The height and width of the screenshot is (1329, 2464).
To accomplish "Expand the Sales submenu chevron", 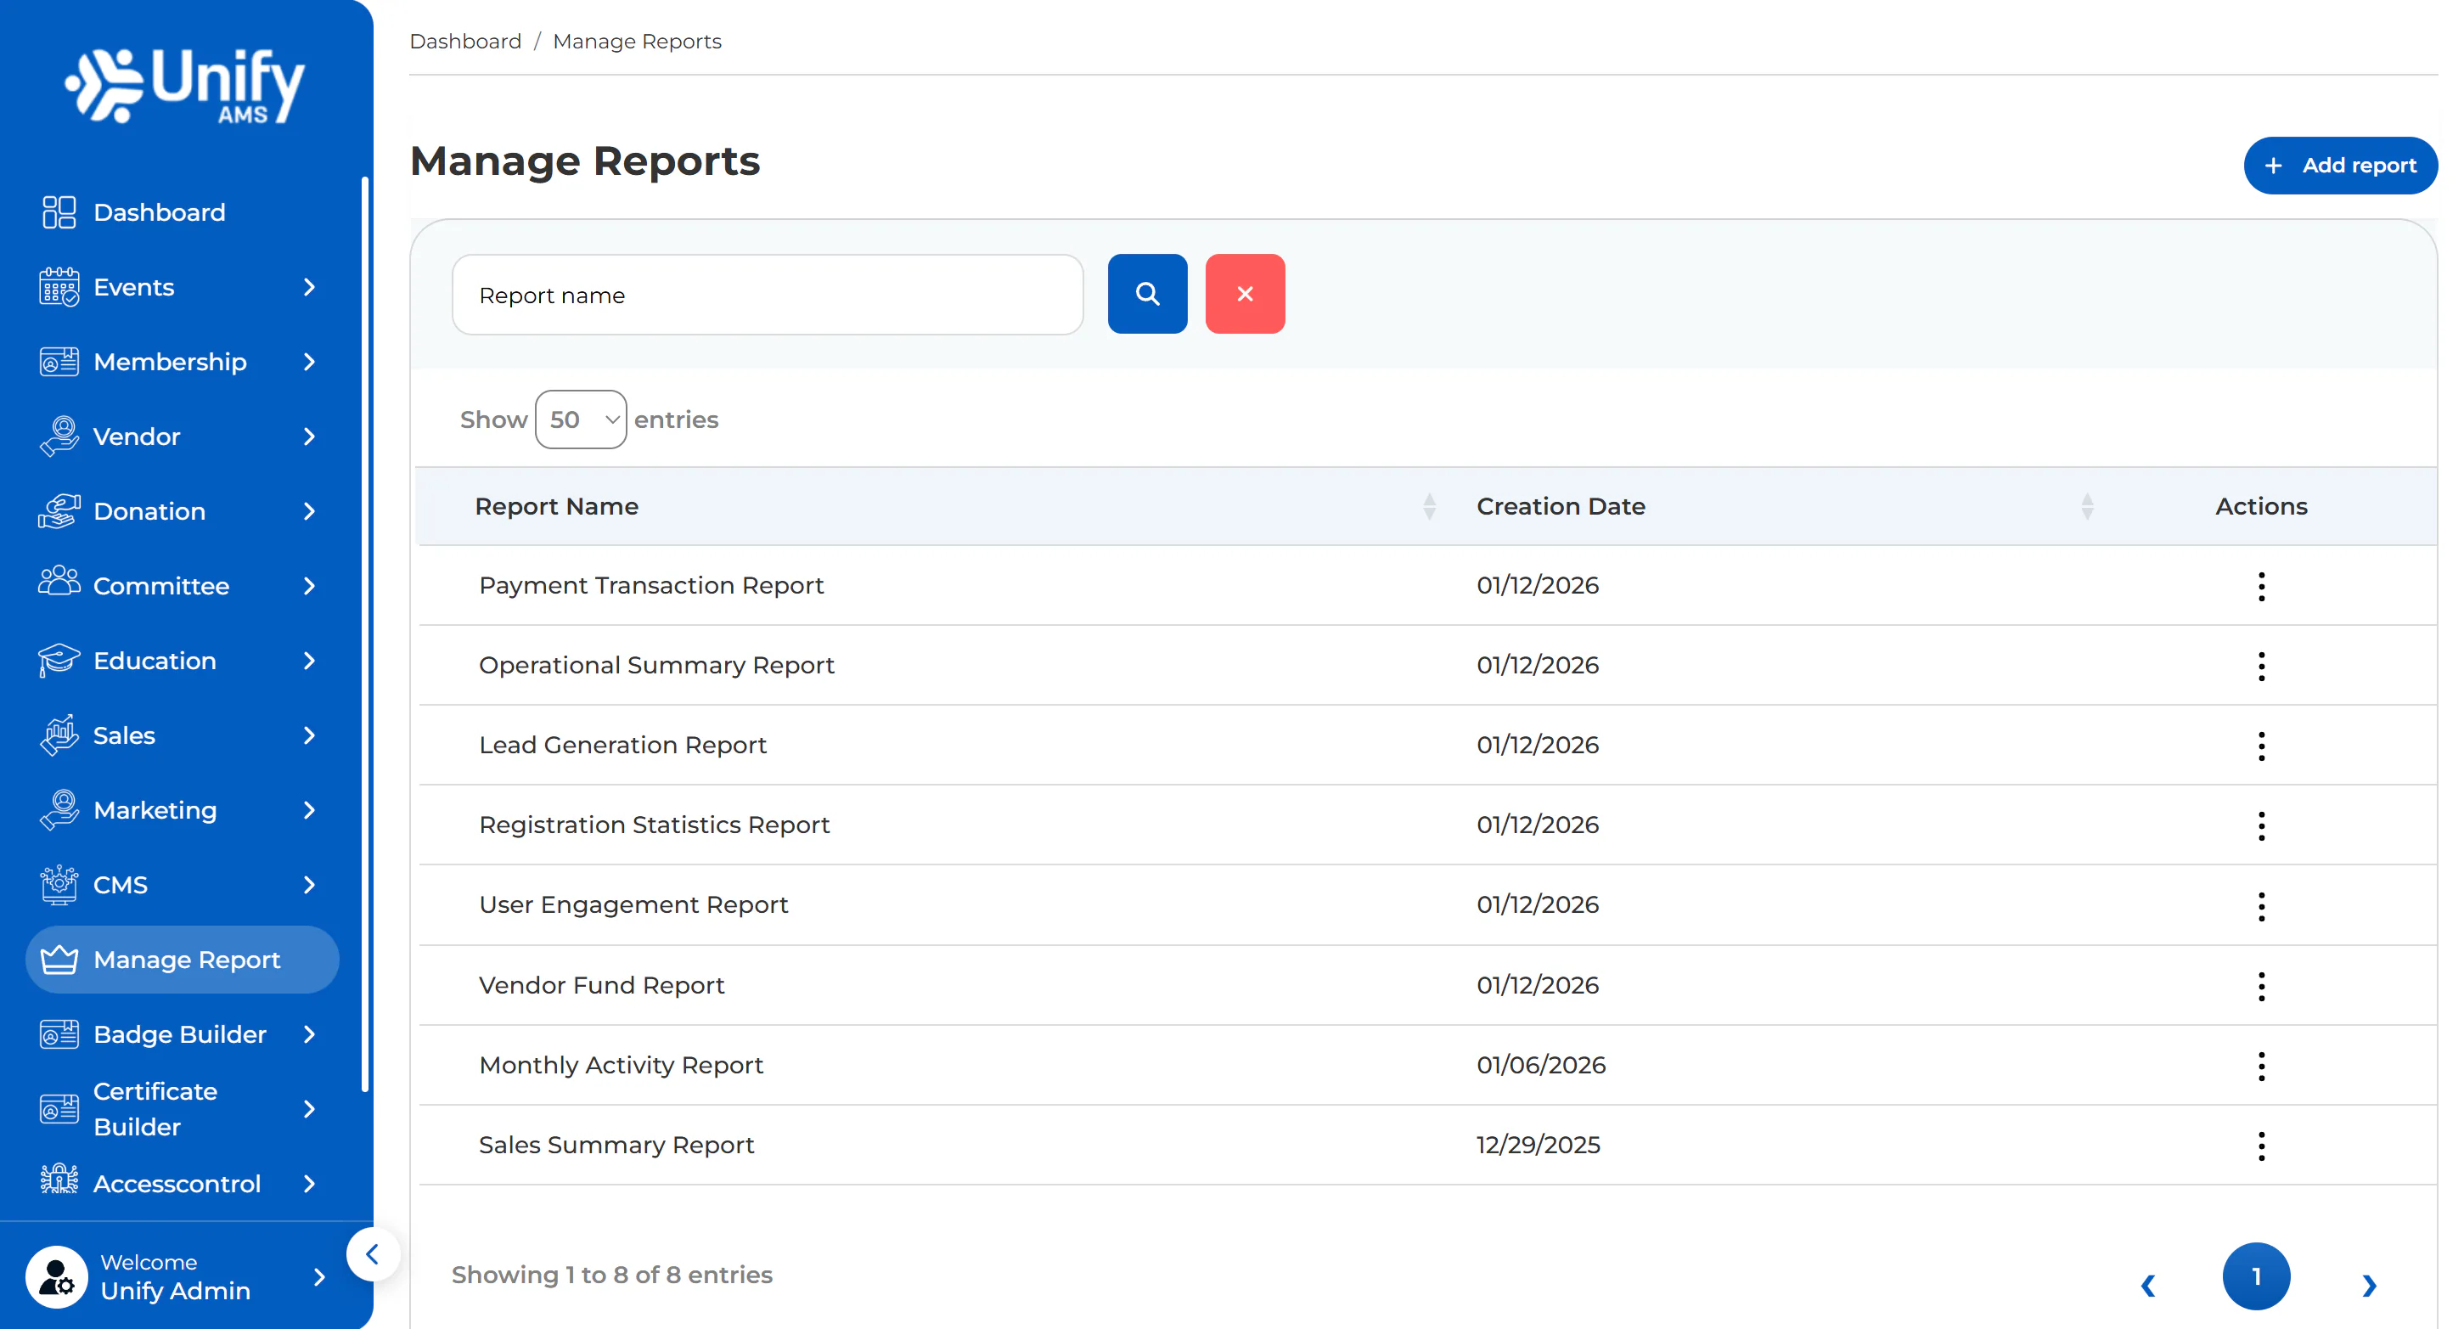I will click(x=309, y=735).
